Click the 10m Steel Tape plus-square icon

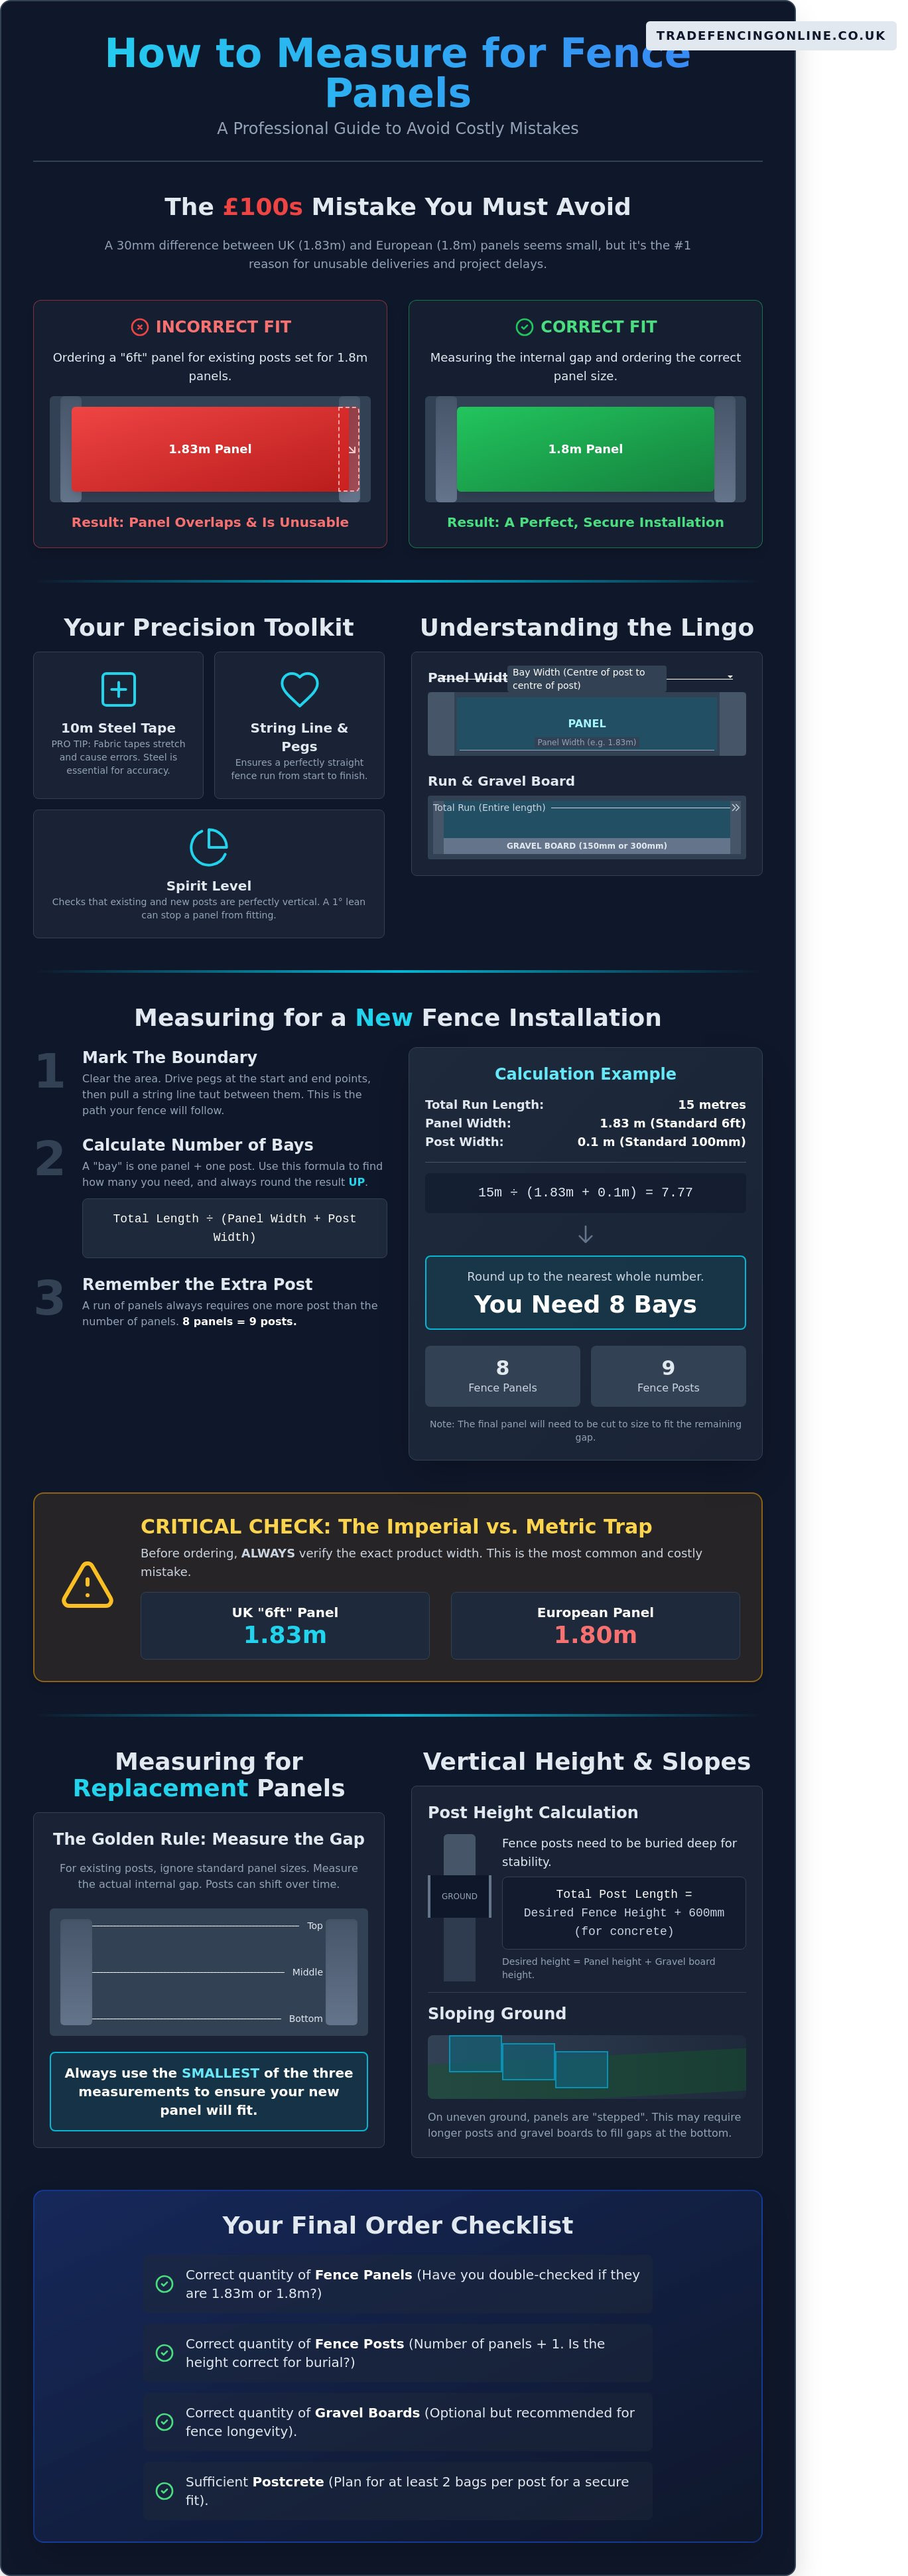pyautogui.click(x=119, y=689)
